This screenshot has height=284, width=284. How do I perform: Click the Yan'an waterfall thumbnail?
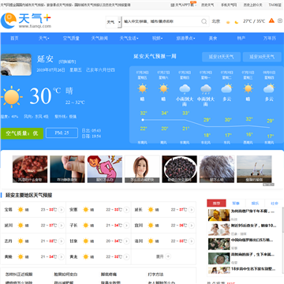pyautogui.click(x=16, y=65)
